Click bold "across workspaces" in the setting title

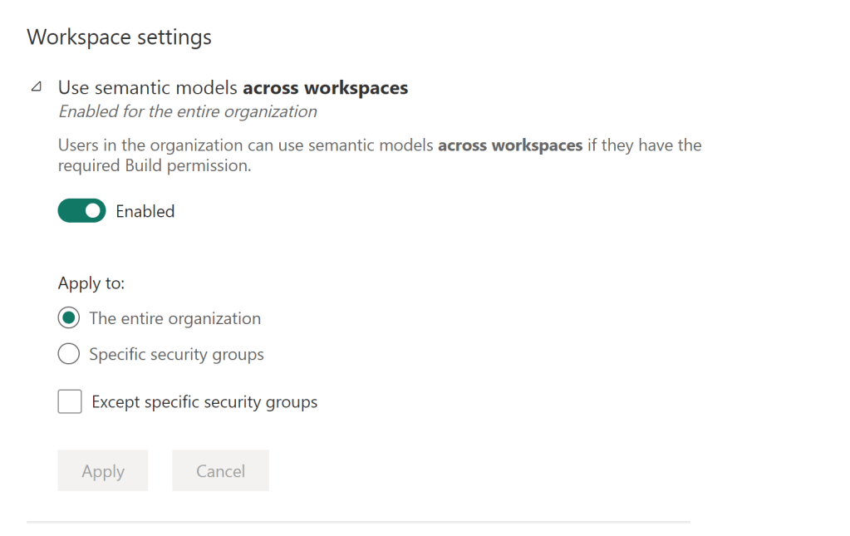(325, 87)
